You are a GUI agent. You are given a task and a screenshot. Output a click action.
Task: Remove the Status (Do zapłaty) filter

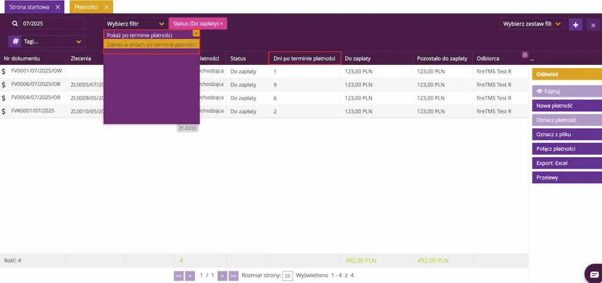tap(221, 24)
